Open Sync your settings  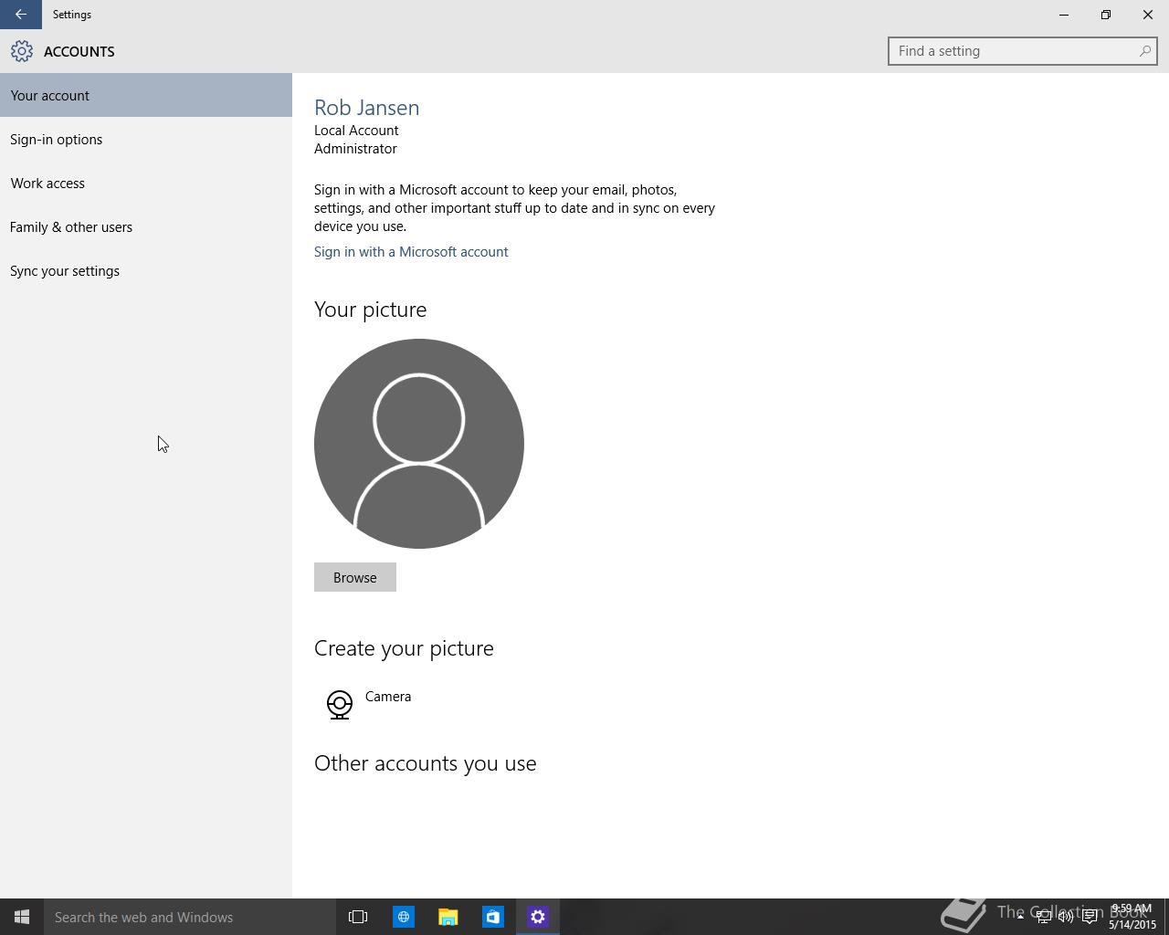[146, 270]
